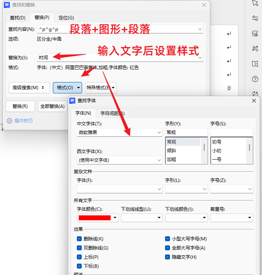Click the WPS logo in 查找字体 title bar
This screenshot has width=262, height=275.
[x=72, y=101]
